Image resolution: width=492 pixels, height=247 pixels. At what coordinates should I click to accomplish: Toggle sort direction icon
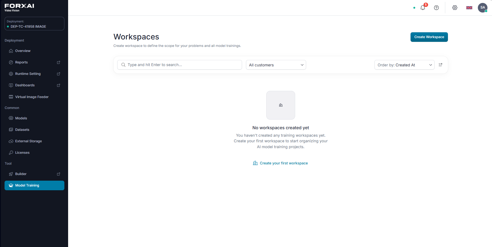click(x=440, y=65)
